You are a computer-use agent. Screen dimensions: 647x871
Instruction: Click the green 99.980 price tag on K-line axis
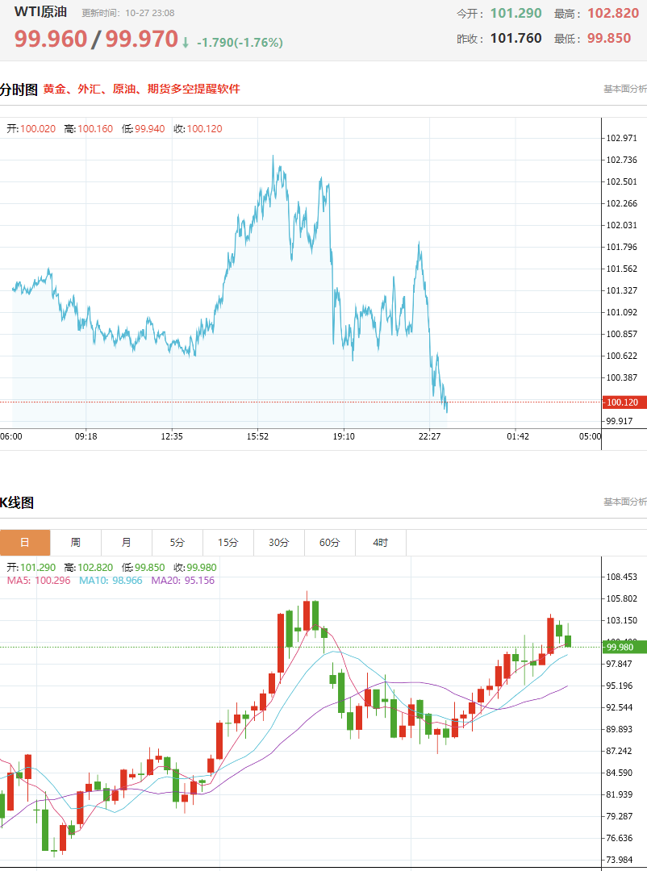coord(624,647)
